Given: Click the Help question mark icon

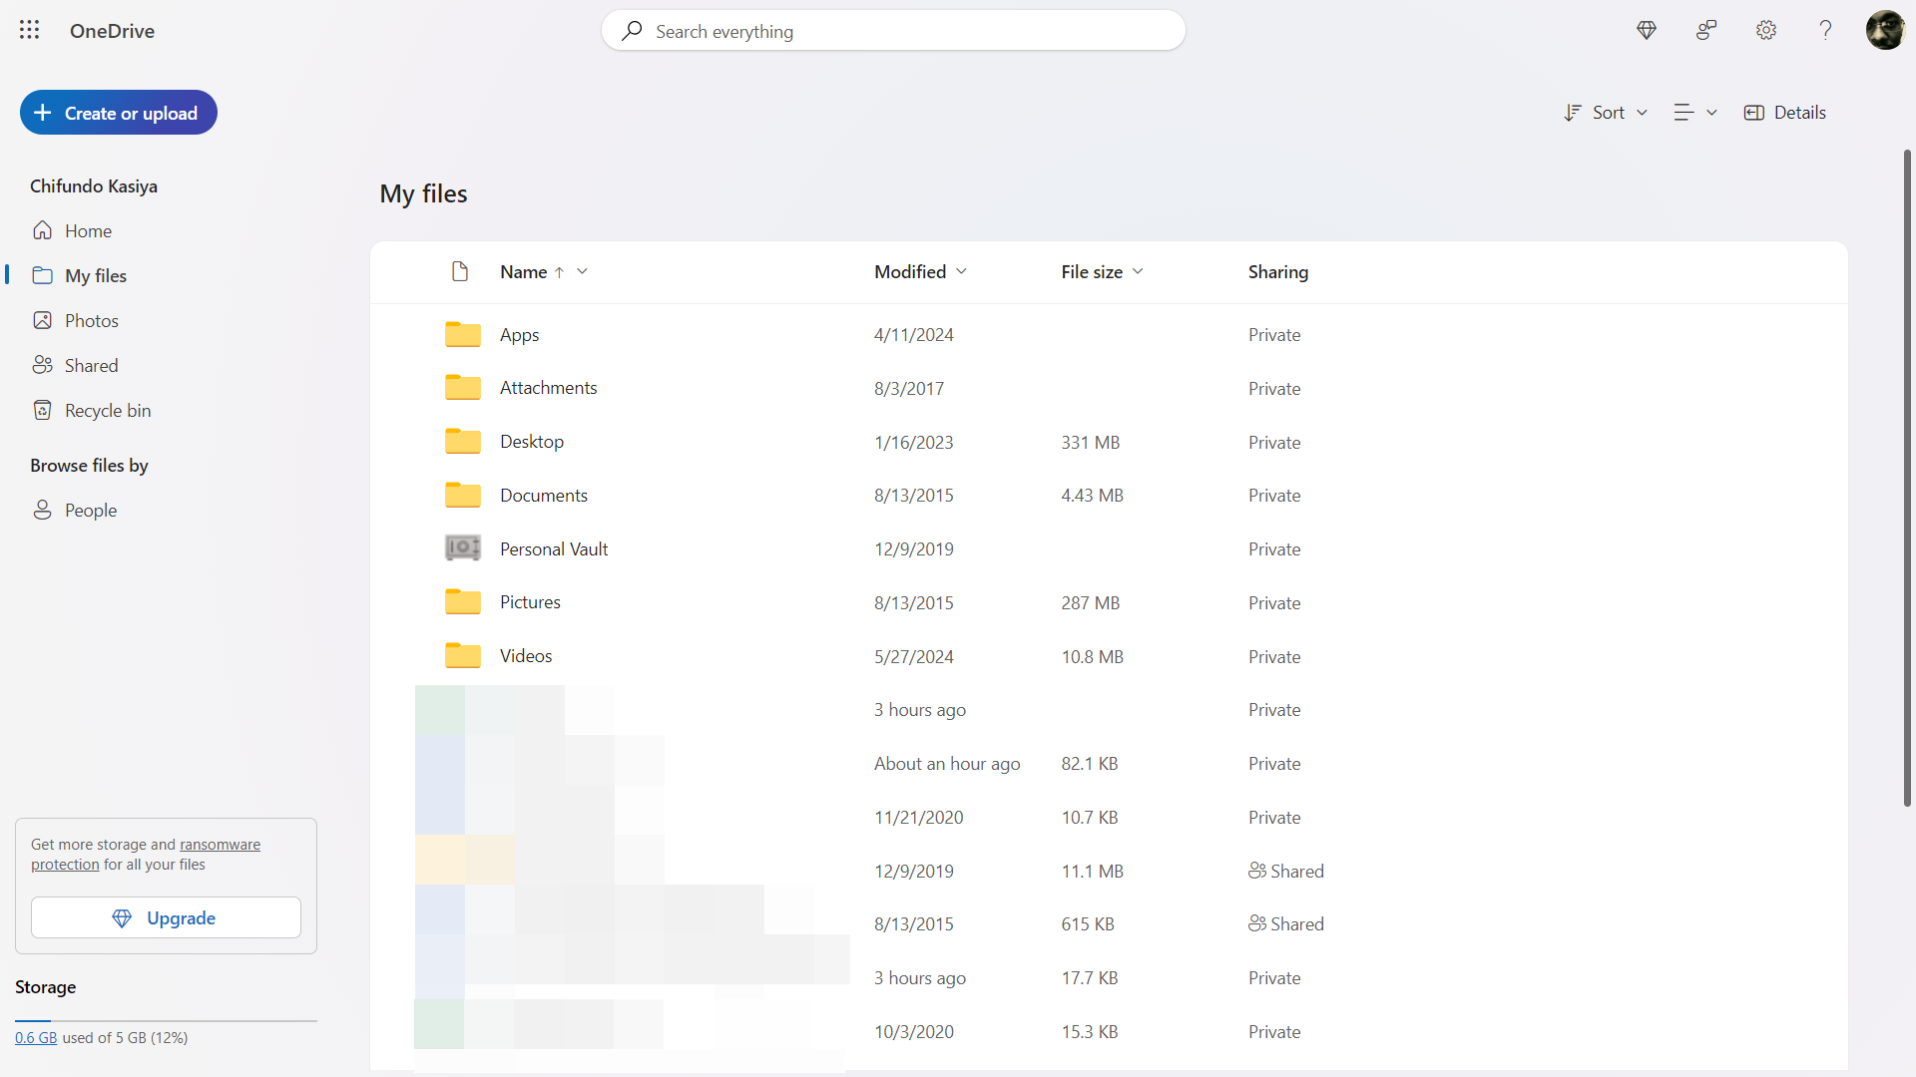Looking at the screenshot, I should point(1825,30).
